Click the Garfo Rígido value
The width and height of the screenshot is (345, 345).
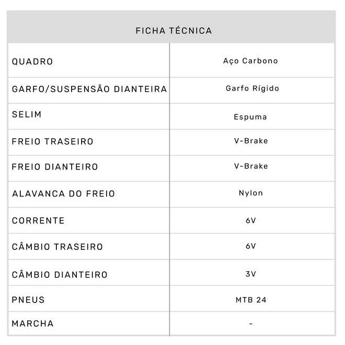[x=252, y=88]
